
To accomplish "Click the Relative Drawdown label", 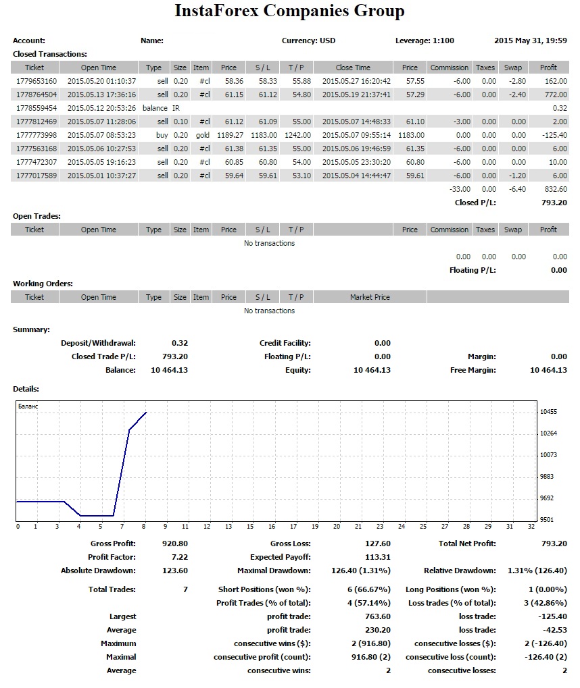I will coord(460,571).
